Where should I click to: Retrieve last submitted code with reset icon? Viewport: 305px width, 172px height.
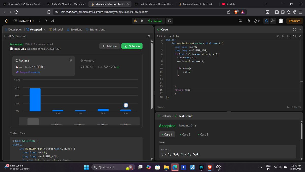point(295,36)
